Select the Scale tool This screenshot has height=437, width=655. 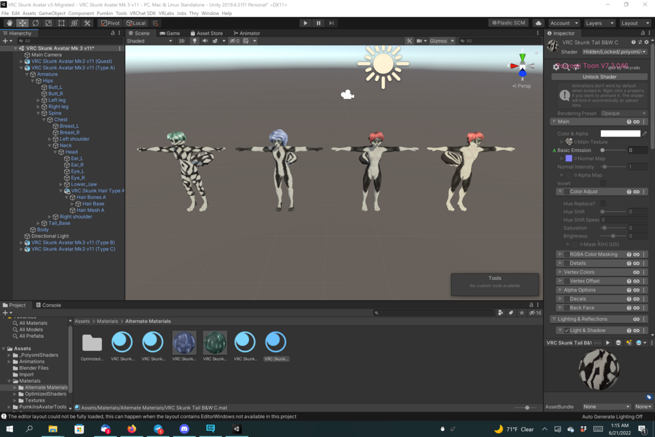pos(48,23)
